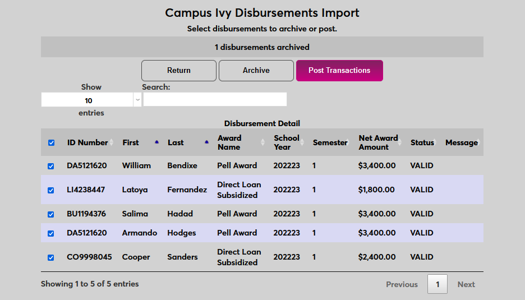This screenshot has width=525, height=300.
Task: Click the First name sort arrow
Action: pos(156,142)
